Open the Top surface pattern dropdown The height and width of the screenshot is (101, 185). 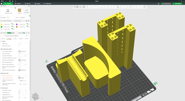coord(22,51)
